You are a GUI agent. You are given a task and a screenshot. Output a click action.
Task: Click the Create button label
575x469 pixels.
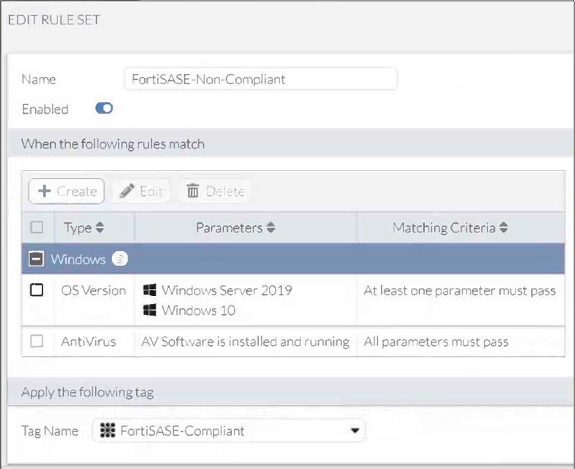point(77,191)
